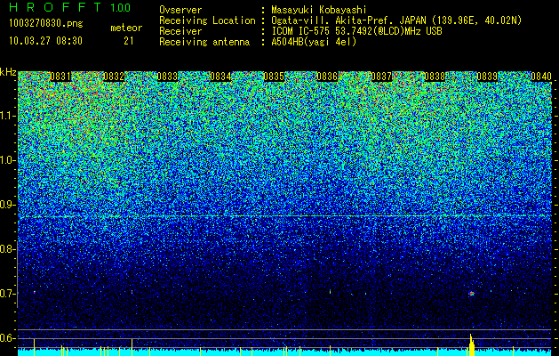Click the 0.6 kHz axis label

[8, 338]
